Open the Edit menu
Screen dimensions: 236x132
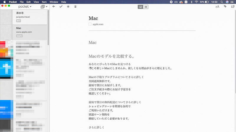click(29, 2)
